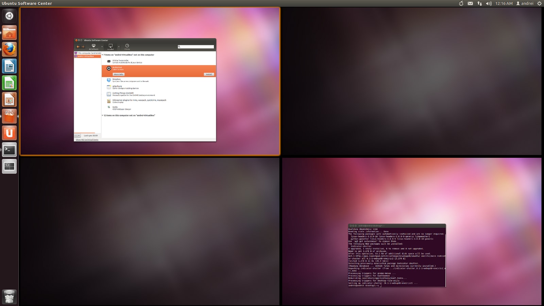The image size is (544, 306).
Task: Open the History view
Action: (127, 47)
